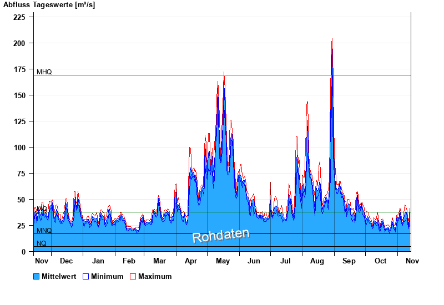Click the highest discharge peak near 200
Viewport: 444px width, 305px height.
tap(332, 40)
